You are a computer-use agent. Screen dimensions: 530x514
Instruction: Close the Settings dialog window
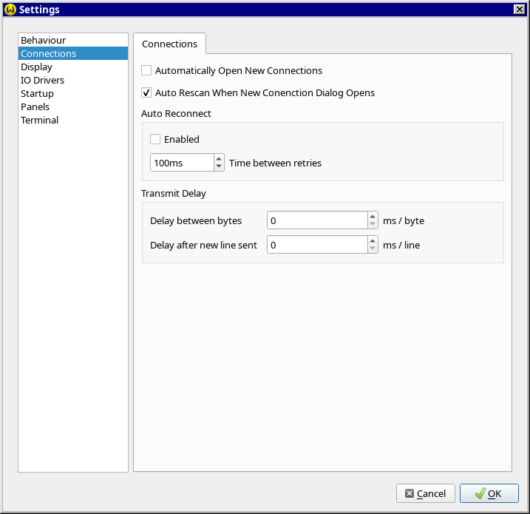[x=519, y=10]
